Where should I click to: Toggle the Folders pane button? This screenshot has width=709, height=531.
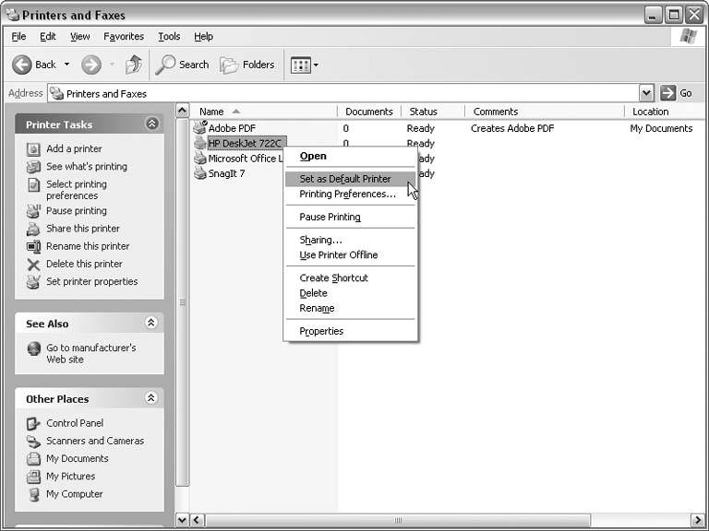pos(247,65)
